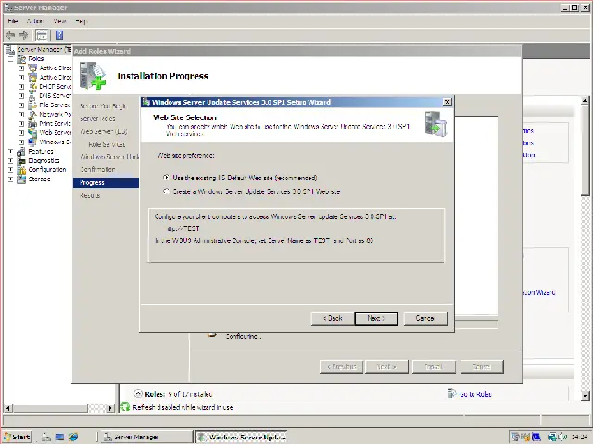Select the Configuration node icon
Viewport: 593px width, 444px height.
click(21, 170)
